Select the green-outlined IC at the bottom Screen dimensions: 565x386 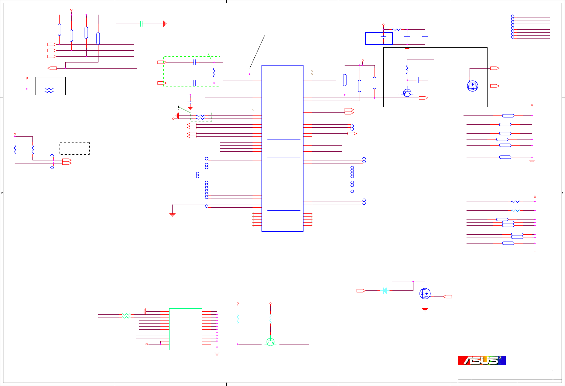pyautogui.click(x=186, y=329)
